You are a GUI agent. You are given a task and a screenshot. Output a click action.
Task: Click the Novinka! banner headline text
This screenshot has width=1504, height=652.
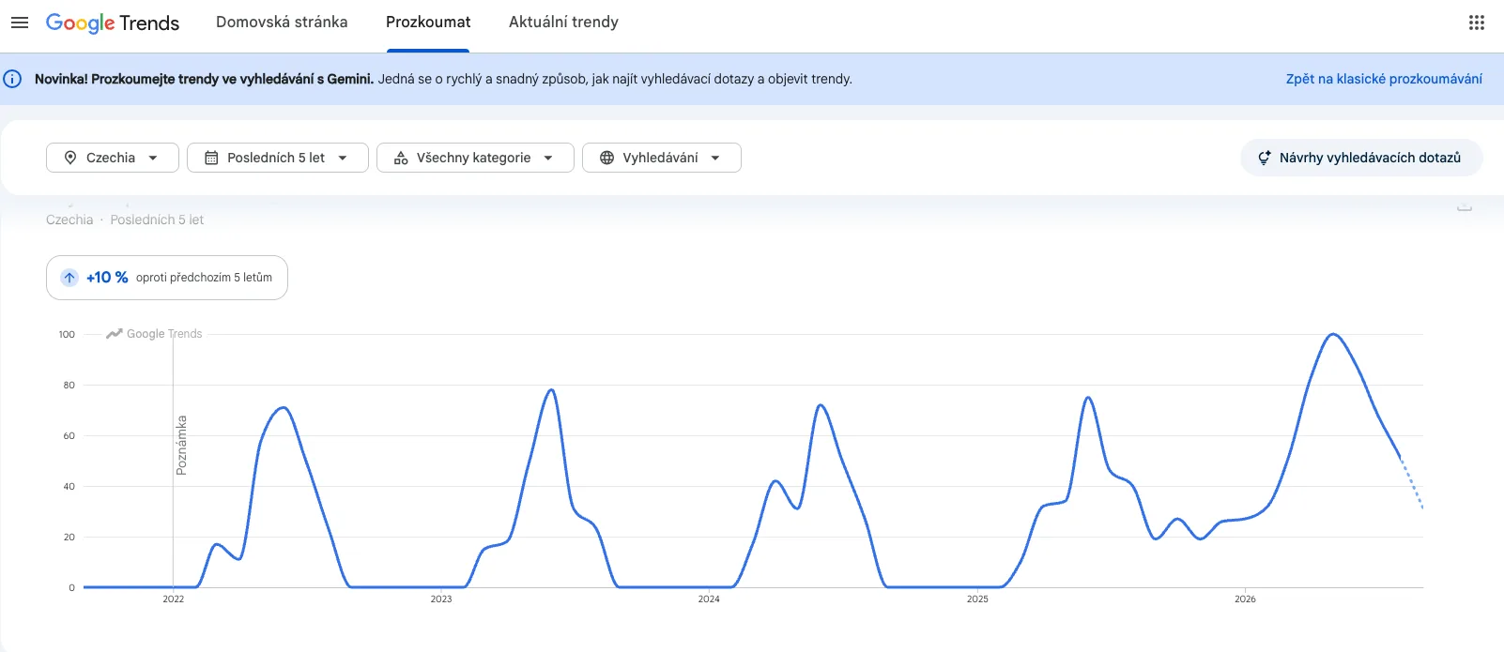(x=204, y=79)
